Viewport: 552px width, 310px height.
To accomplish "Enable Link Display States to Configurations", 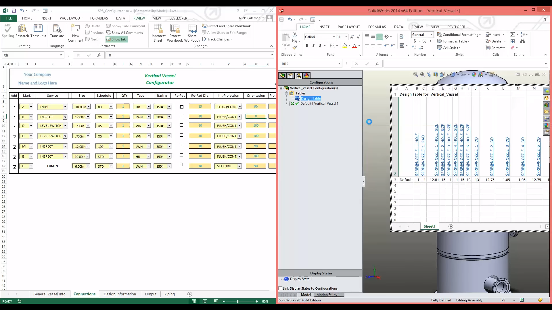I will (x=280, y=288).
